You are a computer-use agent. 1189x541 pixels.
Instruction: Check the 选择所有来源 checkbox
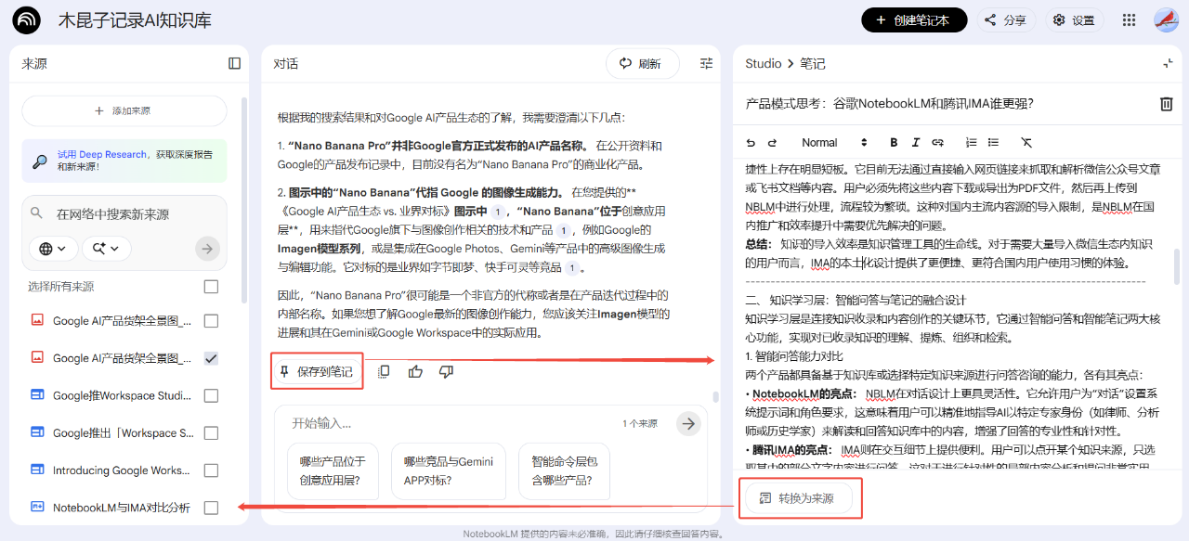(x=211, y=287)
